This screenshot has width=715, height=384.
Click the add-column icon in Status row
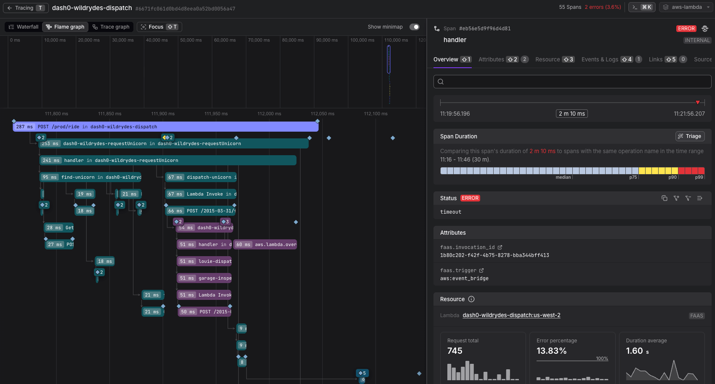pyautogui.click(x=700, y=198)
